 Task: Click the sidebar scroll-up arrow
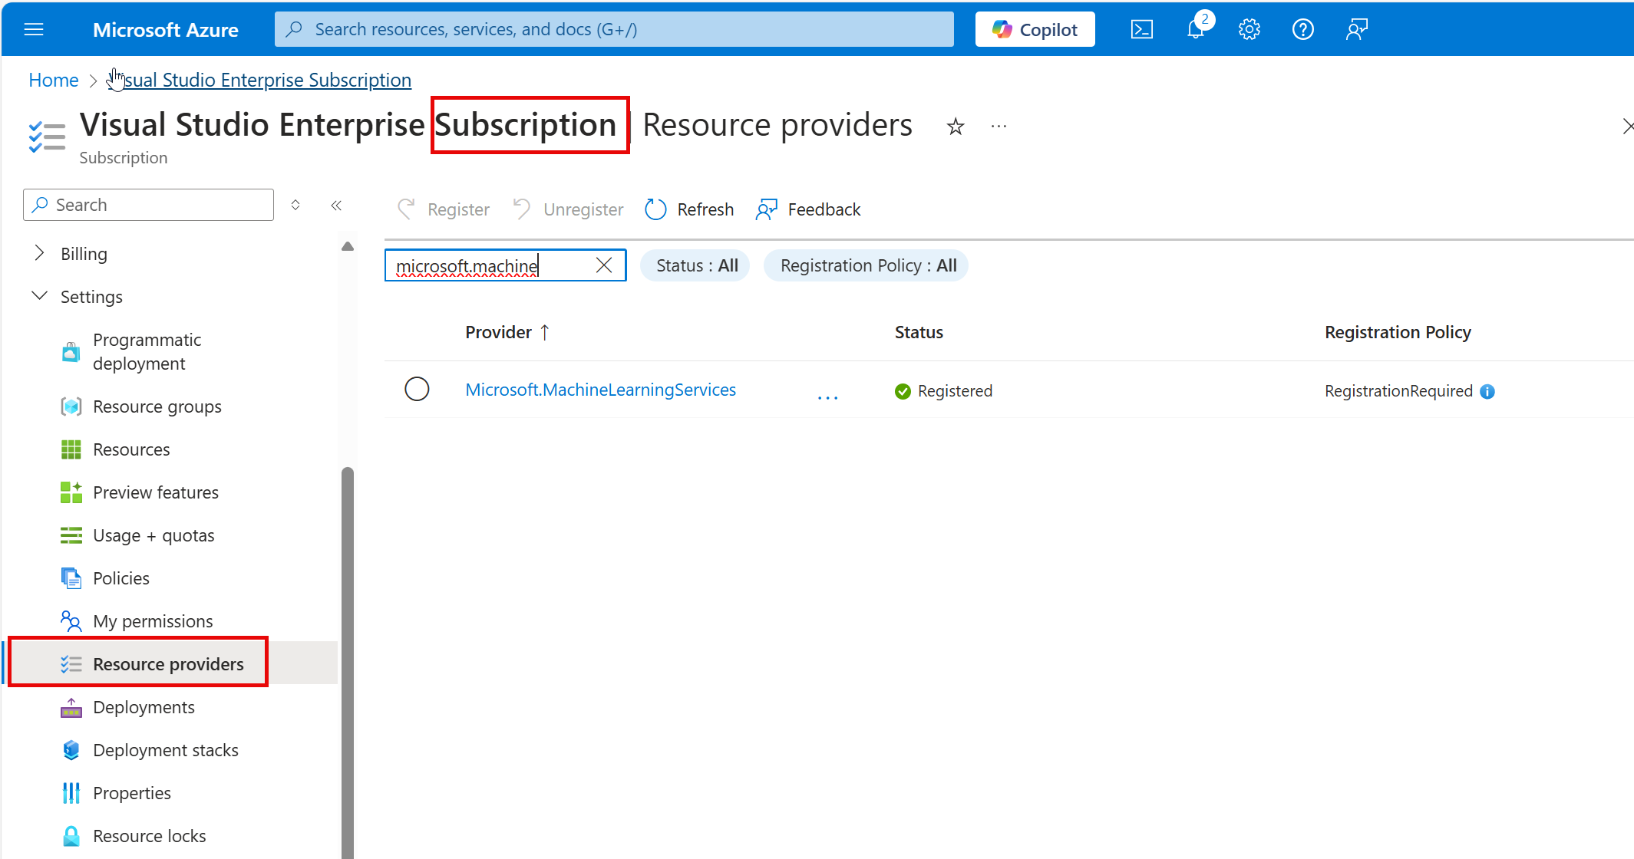(x=348, y=246)
